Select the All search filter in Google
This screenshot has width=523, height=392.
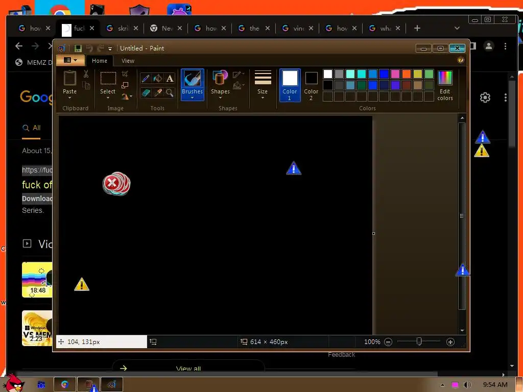[31, 128]
